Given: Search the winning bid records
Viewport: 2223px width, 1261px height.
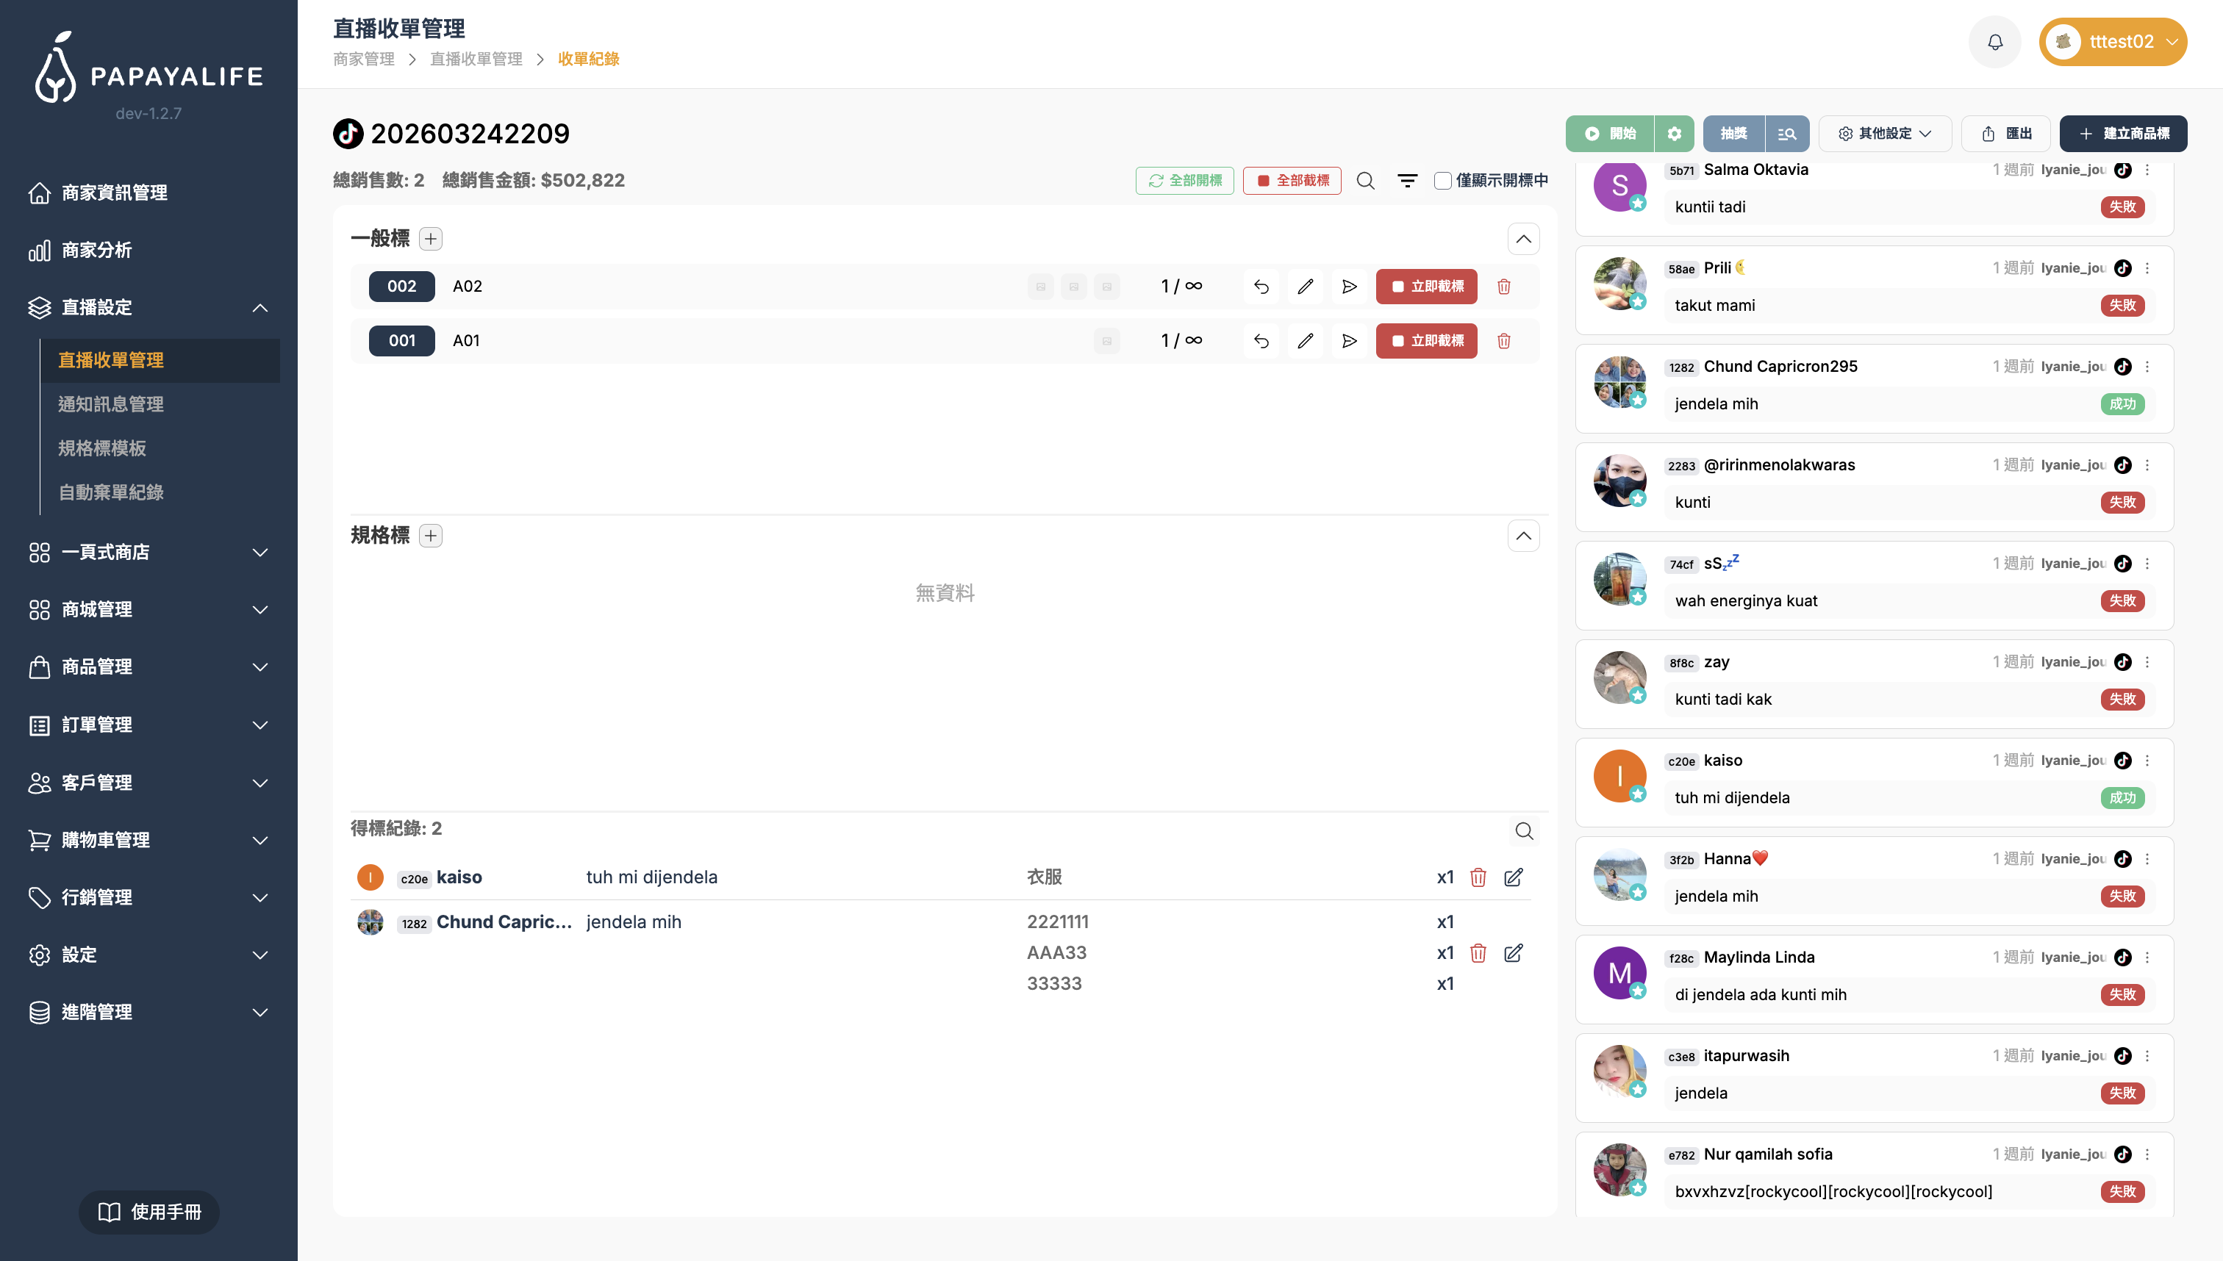Looking at the screenshot, I should (x=1524, y=831).
